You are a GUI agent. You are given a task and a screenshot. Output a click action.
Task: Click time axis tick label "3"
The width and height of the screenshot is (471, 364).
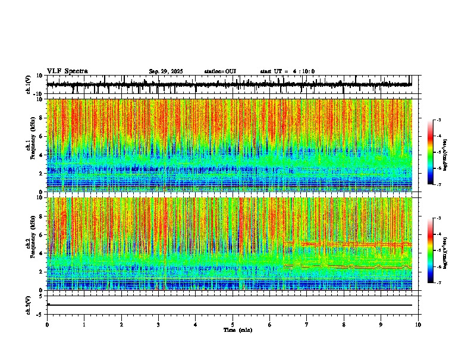pos(158,325)
